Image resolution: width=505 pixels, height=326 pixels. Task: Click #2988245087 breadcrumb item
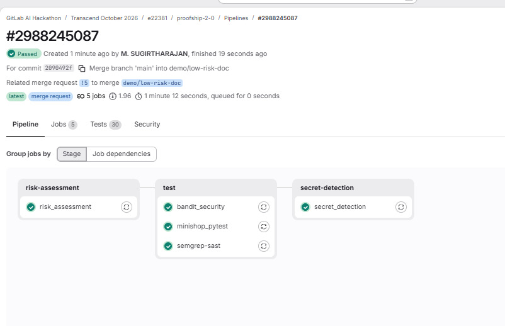coord(278,18)
